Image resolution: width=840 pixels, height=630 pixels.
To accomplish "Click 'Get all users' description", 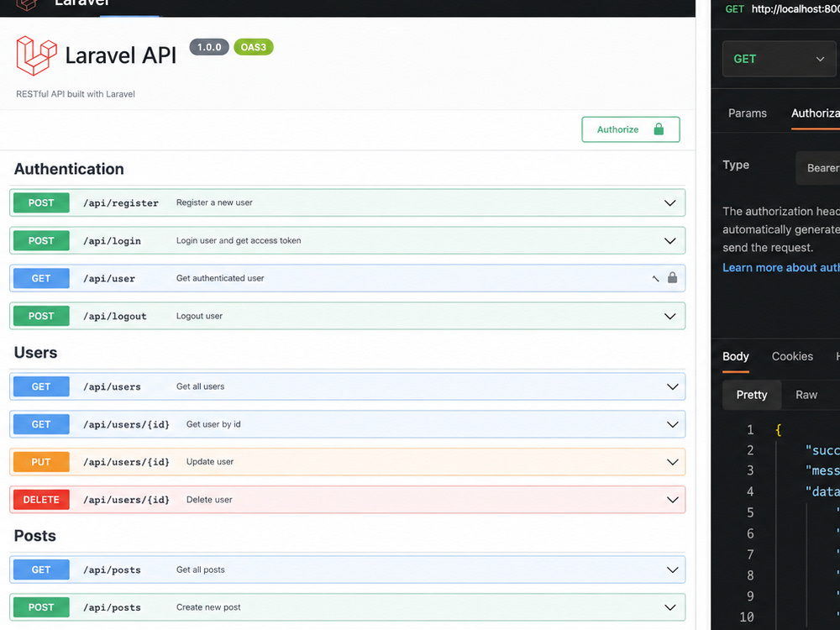I will coord(201,386).
